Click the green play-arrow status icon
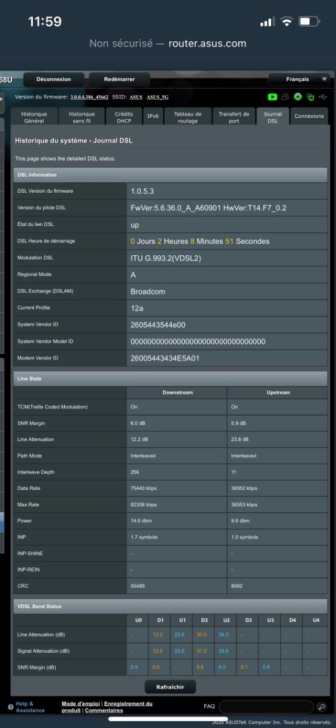 [272, 97]
